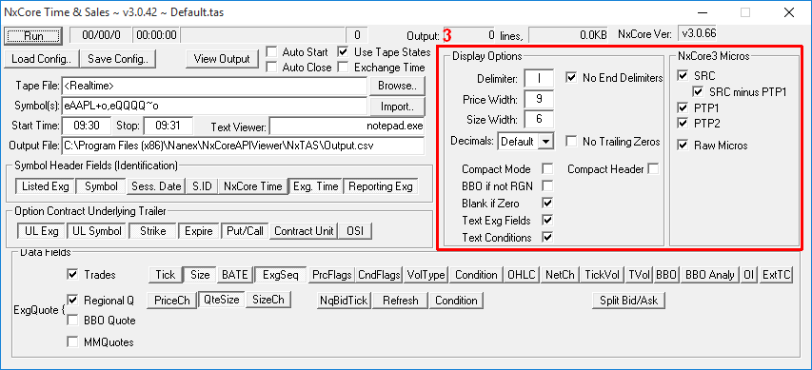
Task: Enable Compact Header checkbox
Action: (654, 168)
